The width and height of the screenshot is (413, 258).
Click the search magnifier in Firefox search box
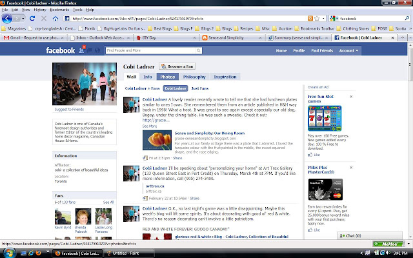407,19
